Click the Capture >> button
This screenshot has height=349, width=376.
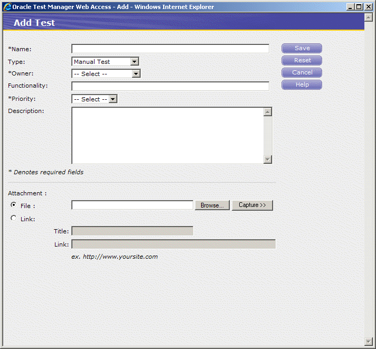pos(252,205)
